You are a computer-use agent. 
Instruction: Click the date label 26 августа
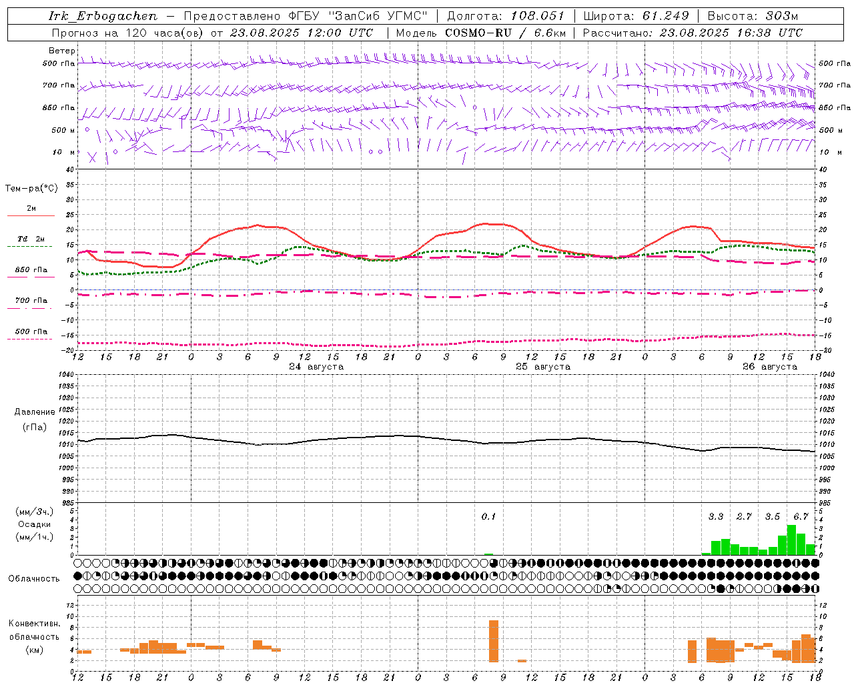point(770,367)
